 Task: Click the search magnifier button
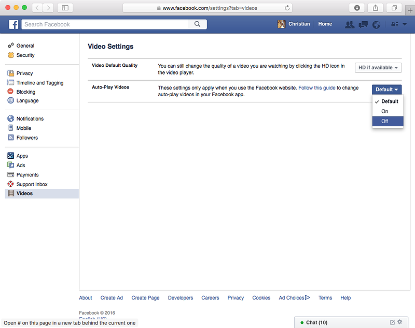(197, 24)
